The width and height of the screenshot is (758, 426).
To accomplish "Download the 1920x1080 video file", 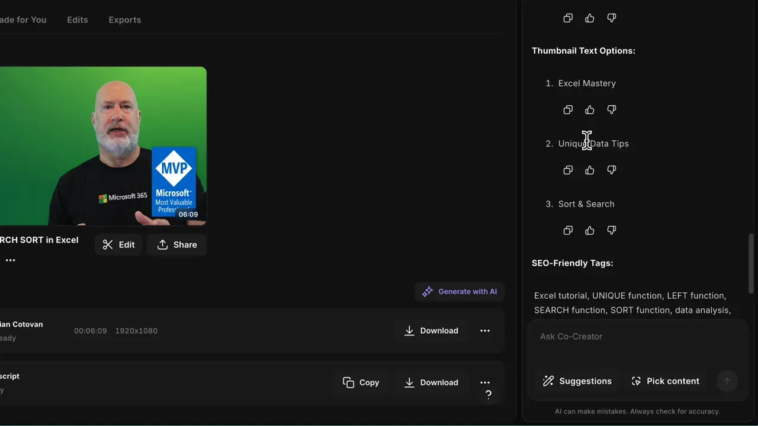I will (x=431, y=331).
